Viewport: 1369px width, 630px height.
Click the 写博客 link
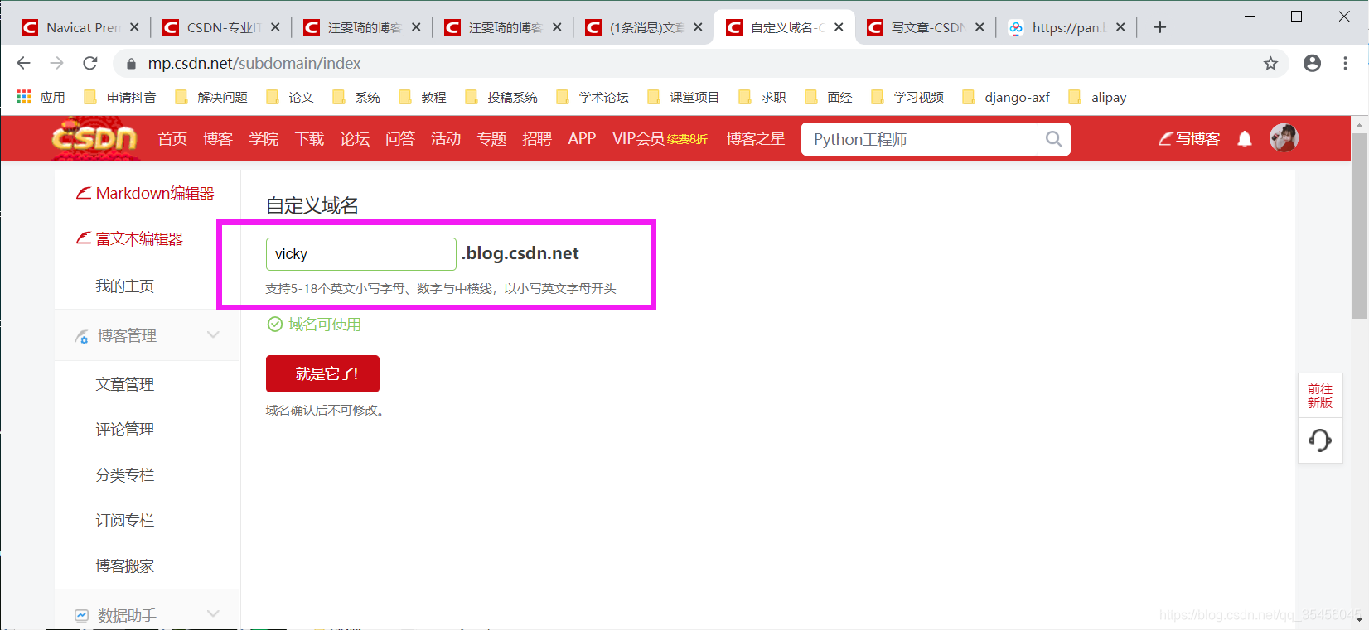(1189, 139)
